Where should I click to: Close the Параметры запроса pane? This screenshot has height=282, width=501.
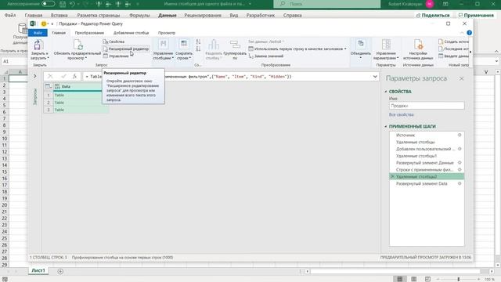tap(461, 78)
